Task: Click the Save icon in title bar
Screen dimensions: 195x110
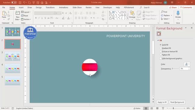Action: click(20, 2)
